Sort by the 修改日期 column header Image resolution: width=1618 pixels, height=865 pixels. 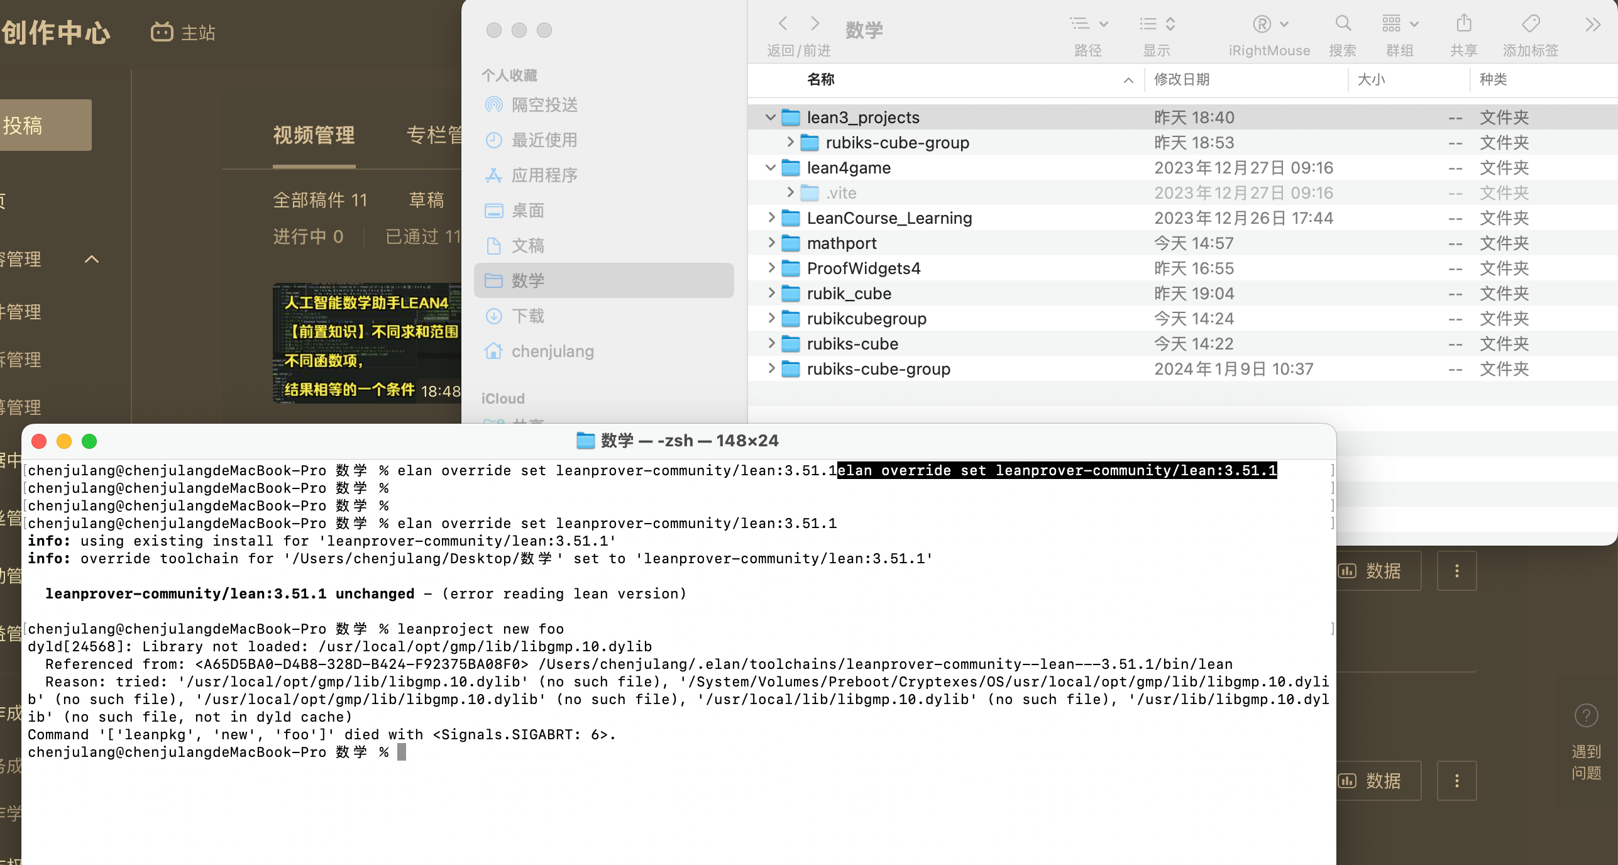tap(1182, 79)
